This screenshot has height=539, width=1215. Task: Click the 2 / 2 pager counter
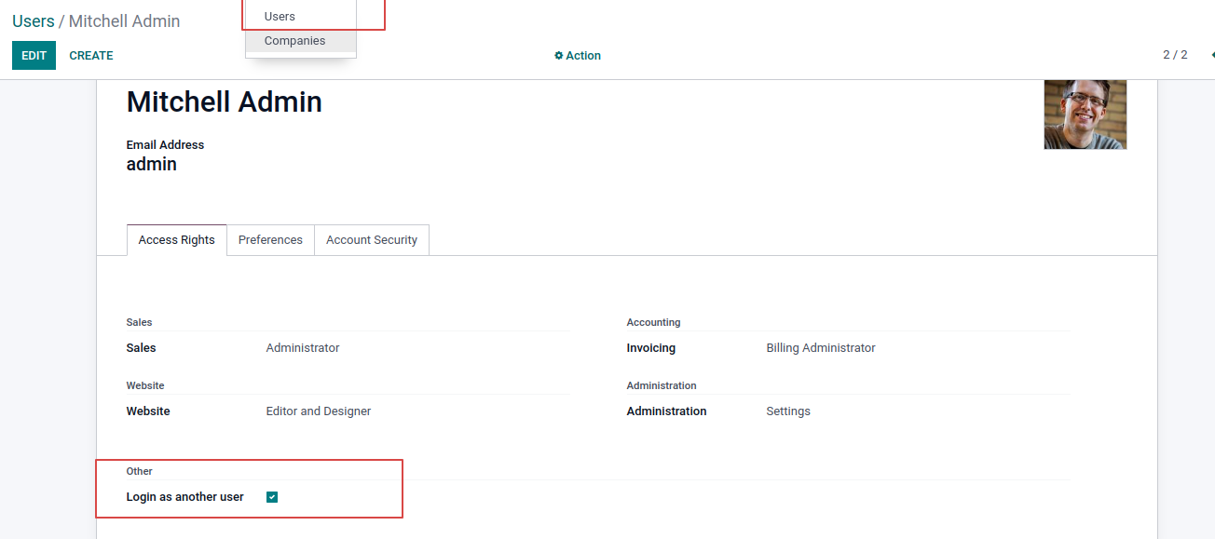(1174, 55)
